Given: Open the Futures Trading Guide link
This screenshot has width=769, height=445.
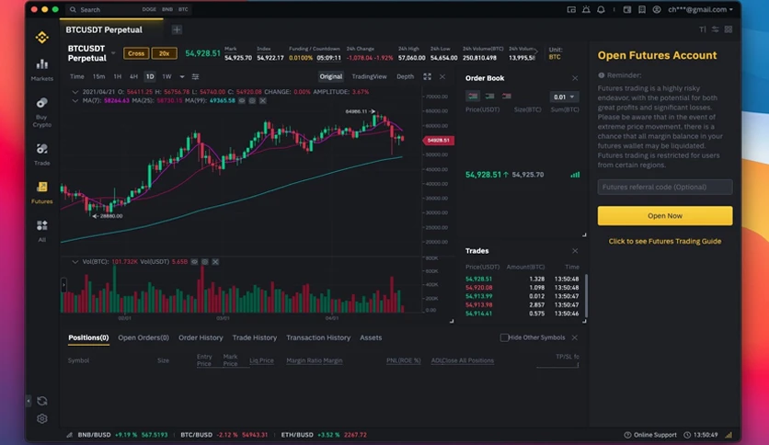Looking at the screenshot, I should pyautogui.click(x=665, y=241).
